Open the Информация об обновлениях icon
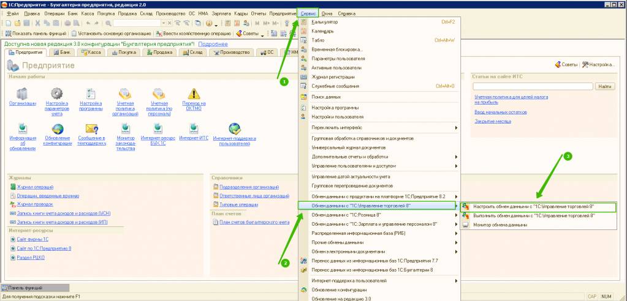Image resolution: width=627 pixels, height=301 pixels. coord(23,128)
